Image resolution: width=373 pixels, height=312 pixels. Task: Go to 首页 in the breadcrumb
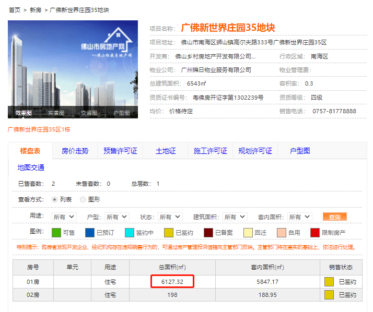pyautogui.click(x=15, y=10)
